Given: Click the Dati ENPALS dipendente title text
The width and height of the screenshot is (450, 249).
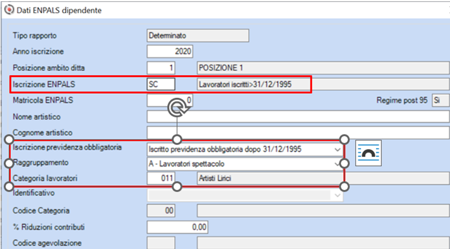Looking at the screenshot, I should point(59,11).
